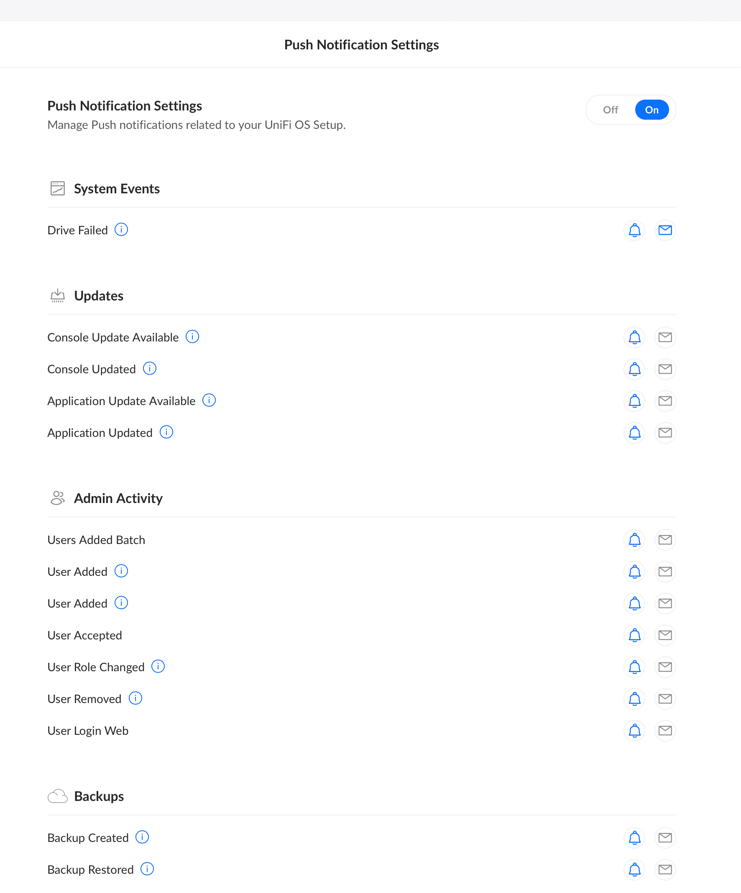Switch push notifications to Off
The image size is (741, 893).
coord(610,110)
